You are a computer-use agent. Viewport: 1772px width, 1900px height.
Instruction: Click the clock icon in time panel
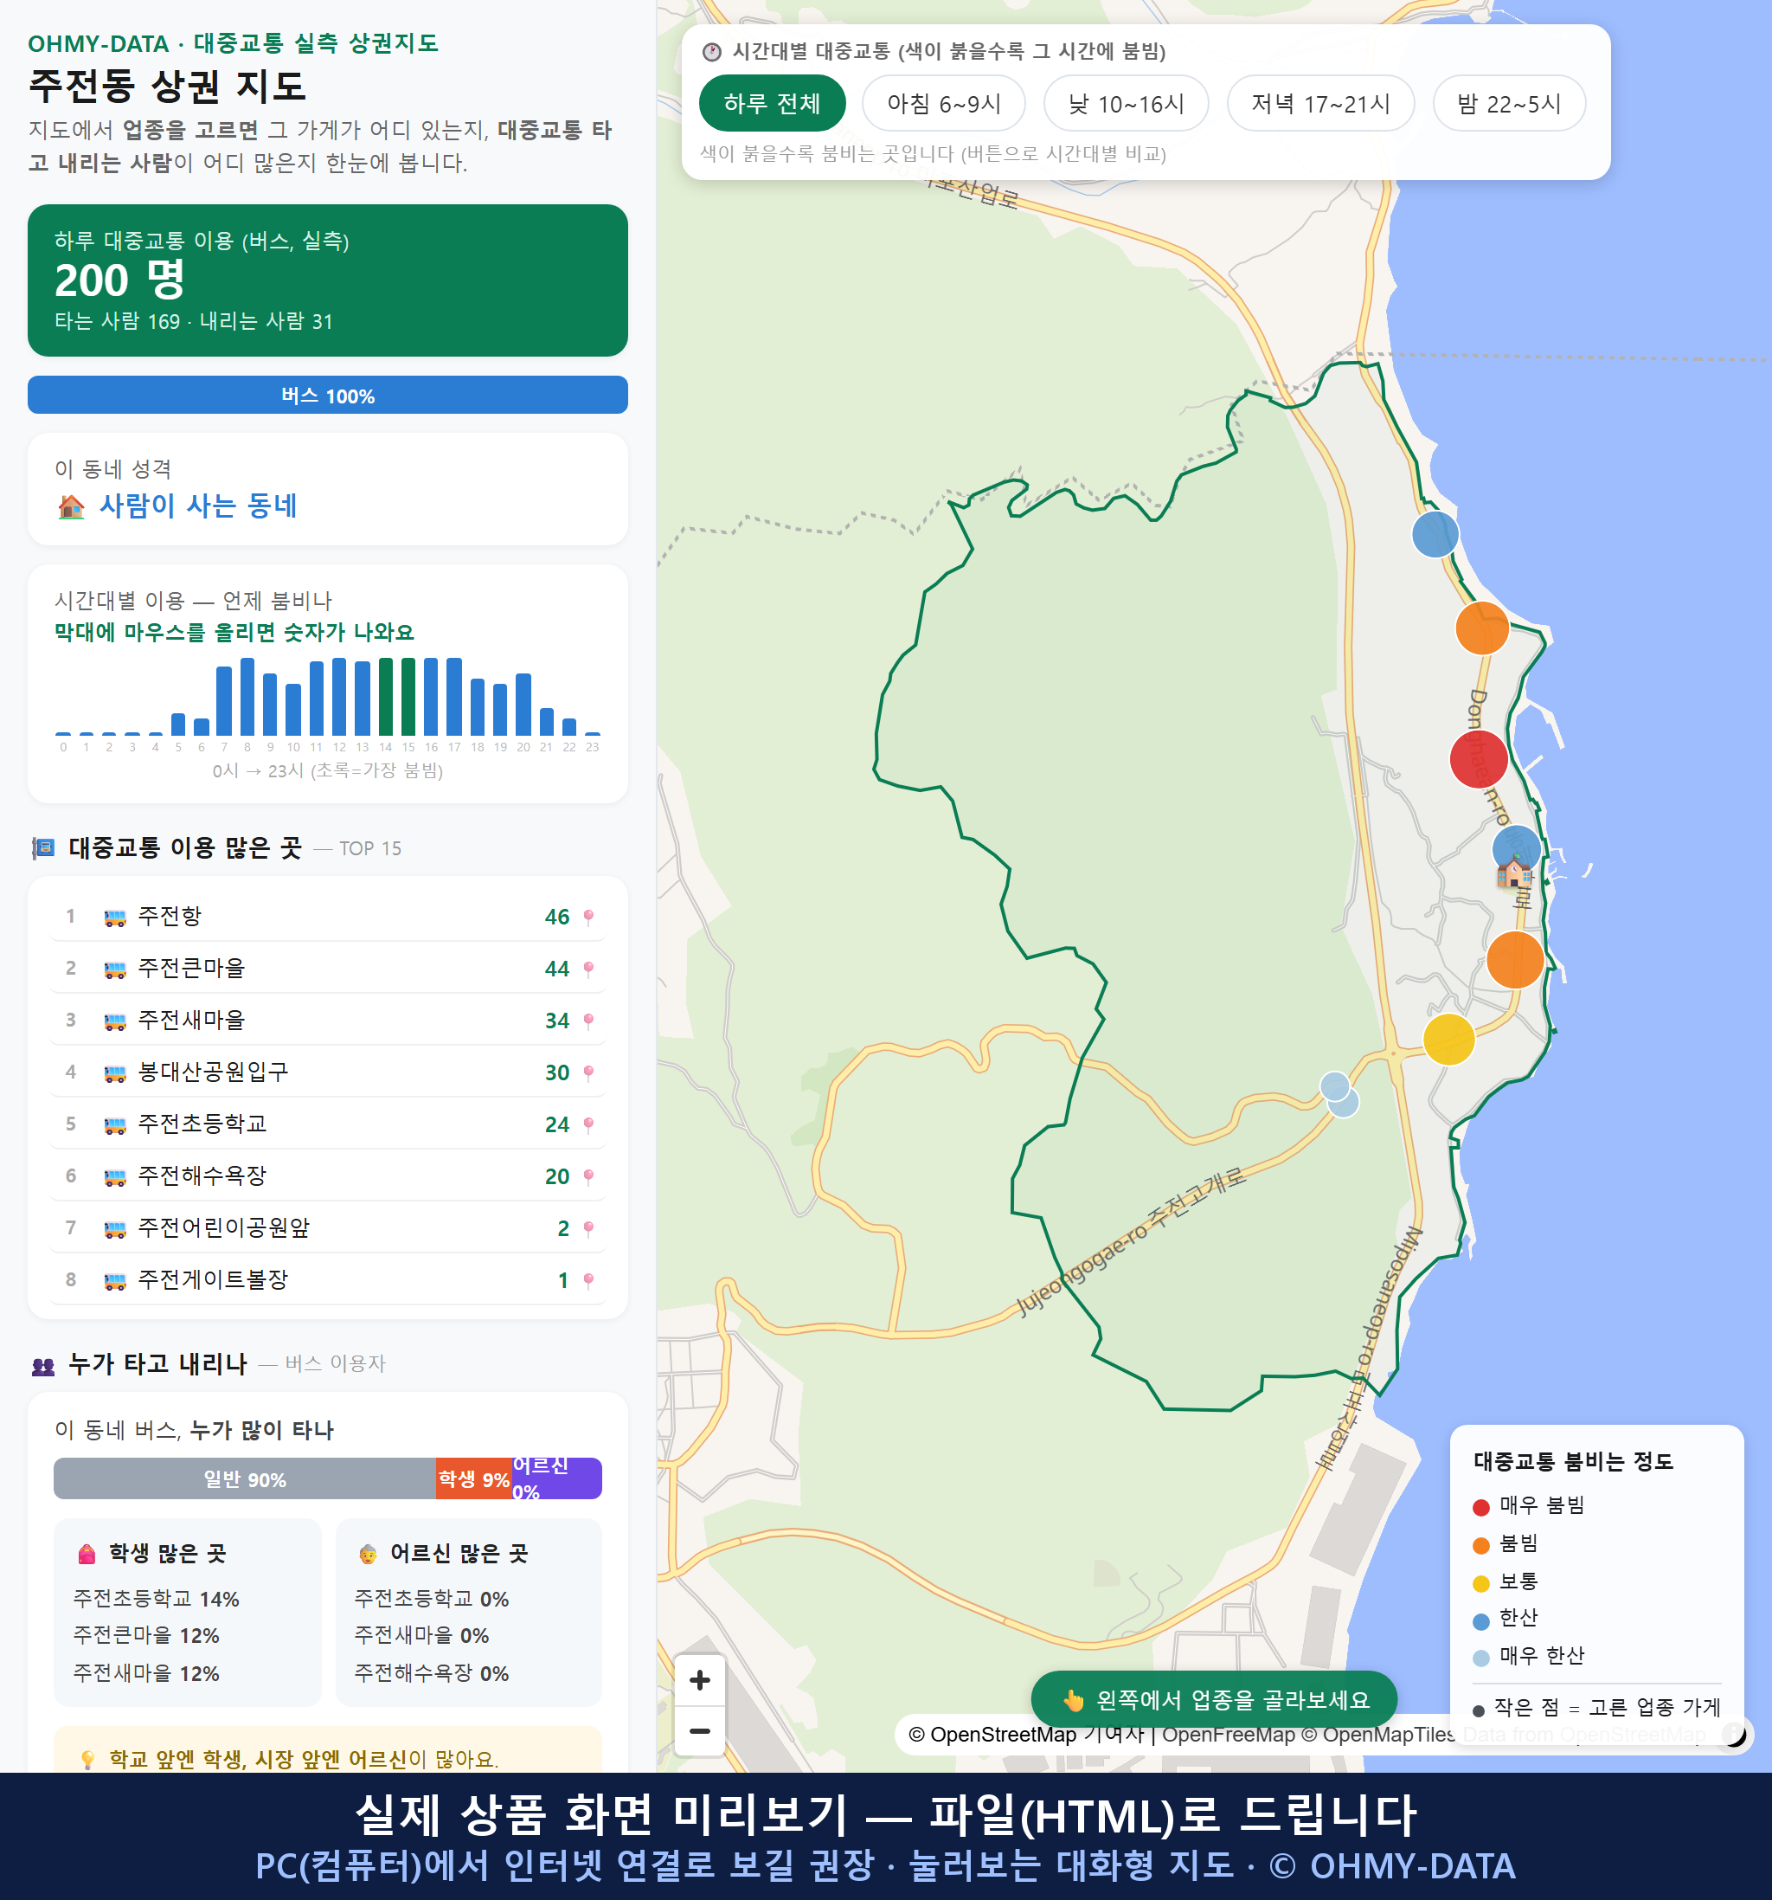click(x=712, y=52)
